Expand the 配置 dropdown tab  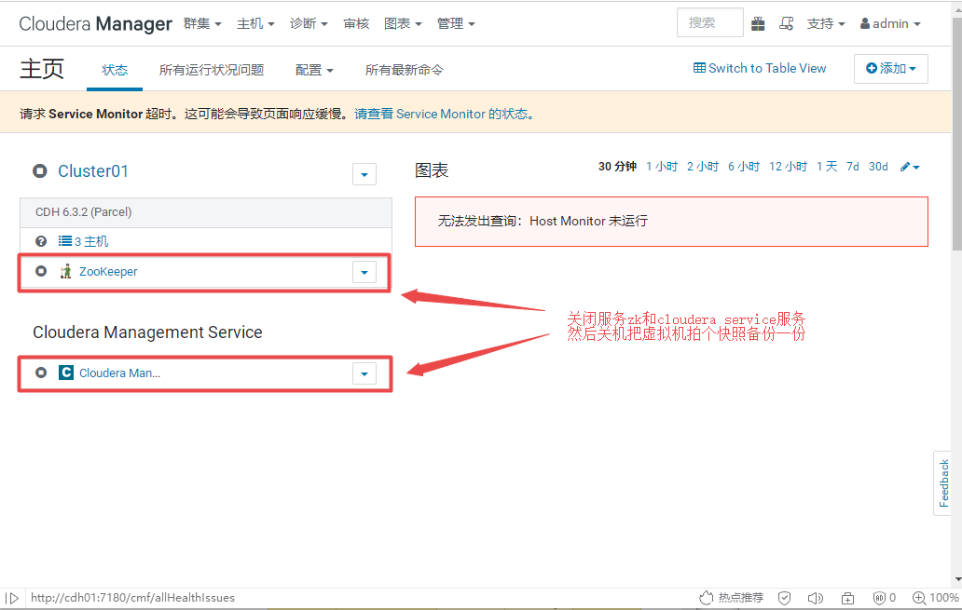coord(314,70)
